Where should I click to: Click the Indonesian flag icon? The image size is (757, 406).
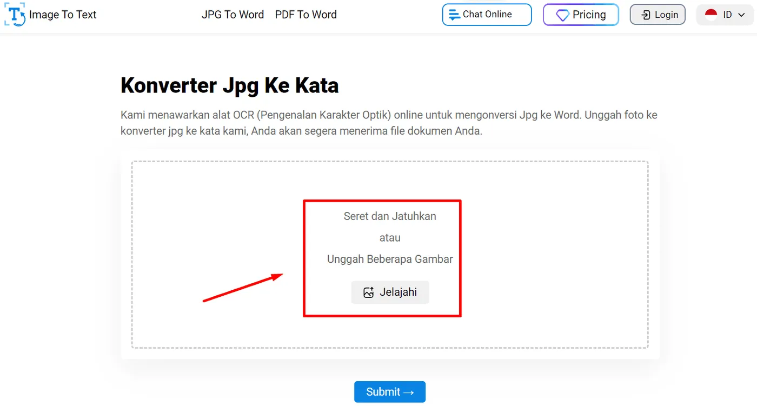point(711,15)
